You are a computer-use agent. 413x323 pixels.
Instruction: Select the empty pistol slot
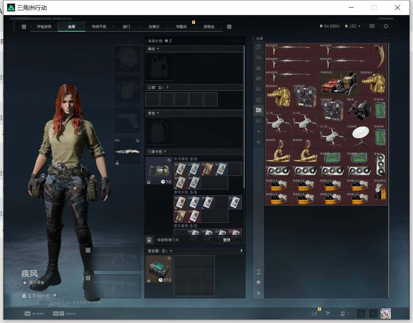pos(127,120)
